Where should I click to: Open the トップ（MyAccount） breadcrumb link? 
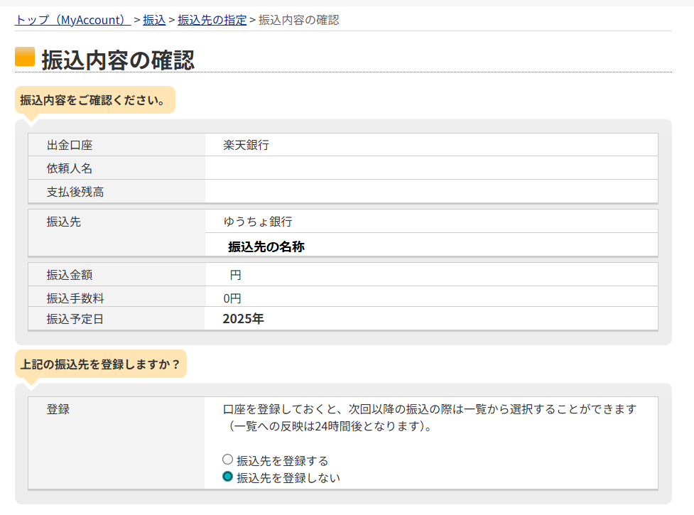click(72, 20)
